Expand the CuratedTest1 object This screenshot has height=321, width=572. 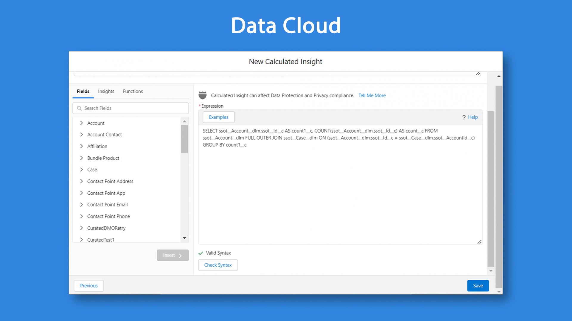point(81,240)
